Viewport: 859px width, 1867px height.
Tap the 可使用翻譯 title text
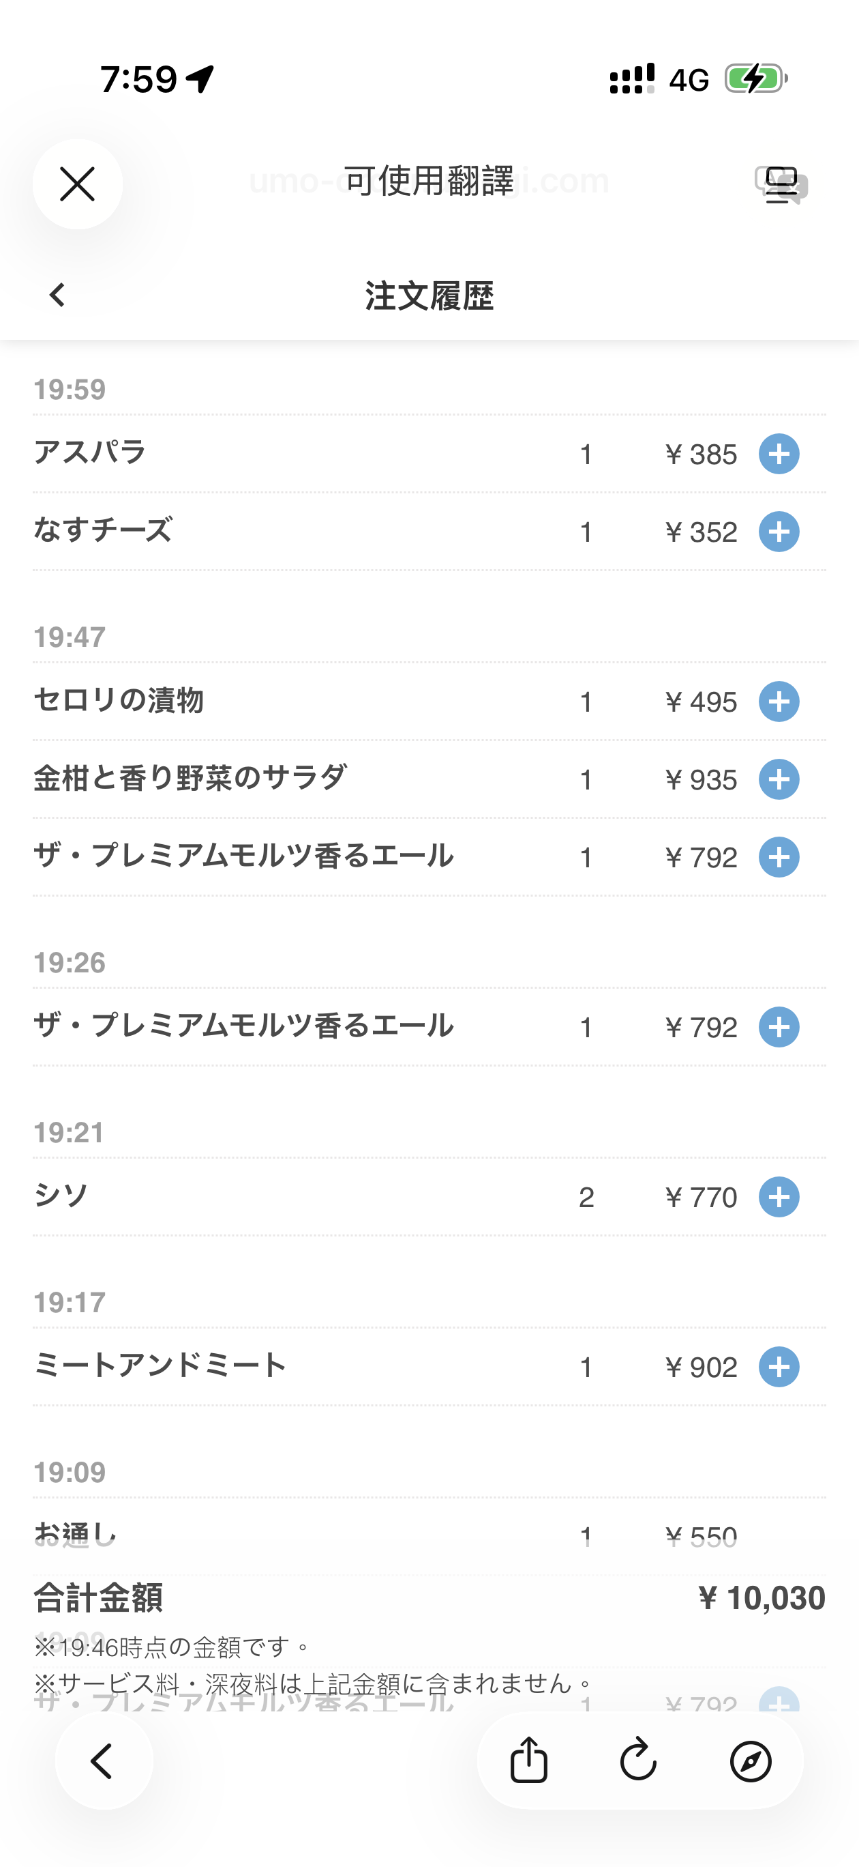click(429, 182)
